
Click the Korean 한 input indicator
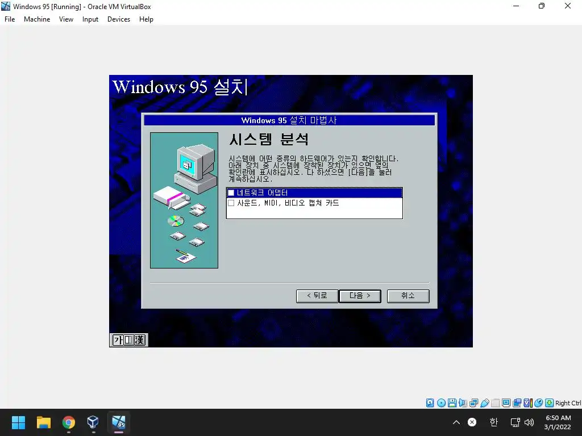[494, 422]
